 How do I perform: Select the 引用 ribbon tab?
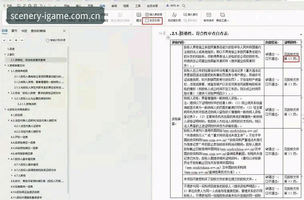(x=102, y=6)
